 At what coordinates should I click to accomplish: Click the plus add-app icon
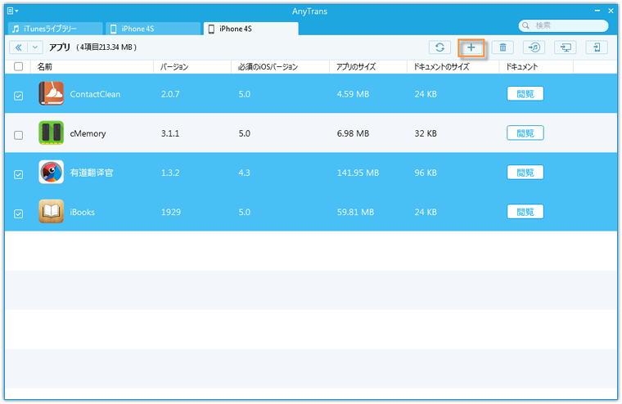[x=471, y=47]
